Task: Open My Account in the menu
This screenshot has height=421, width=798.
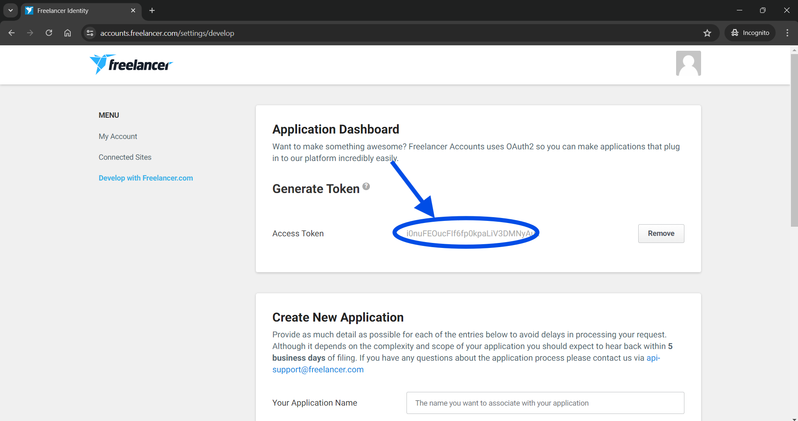Action: [118, 136]
